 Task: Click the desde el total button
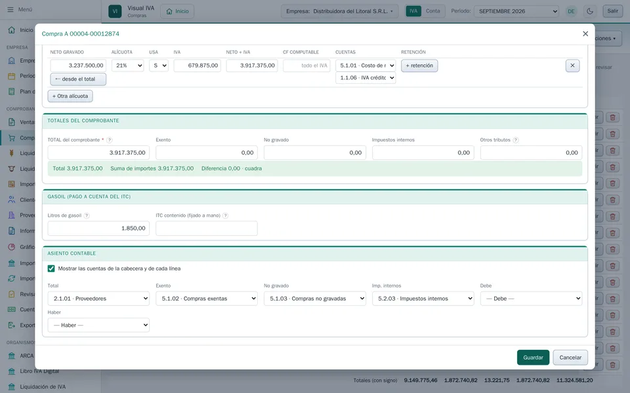coord(78,79)
